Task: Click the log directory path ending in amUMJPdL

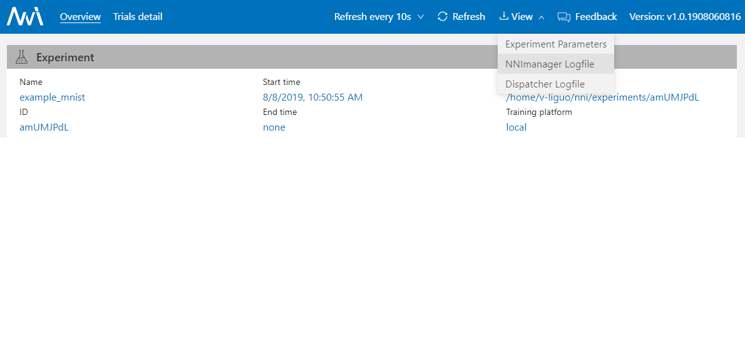Action: (602, 97)
